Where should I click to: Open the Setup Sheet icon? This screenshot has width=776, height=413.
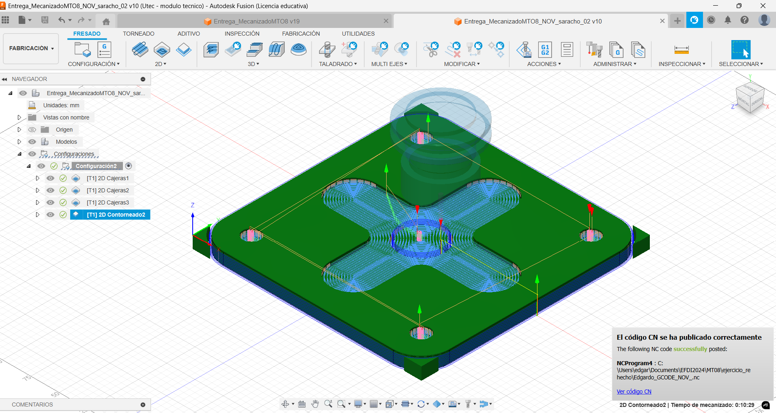567,50
